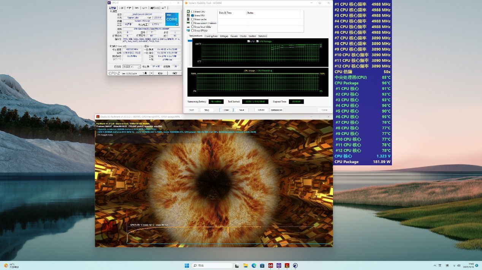
Task: Launch Microsoft Edge from the taskbar
Action: (254, 265)
